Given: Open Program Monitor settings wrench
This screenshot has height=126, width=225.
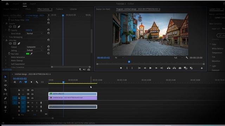Looking at the screenshot, I should pos(187,58).
